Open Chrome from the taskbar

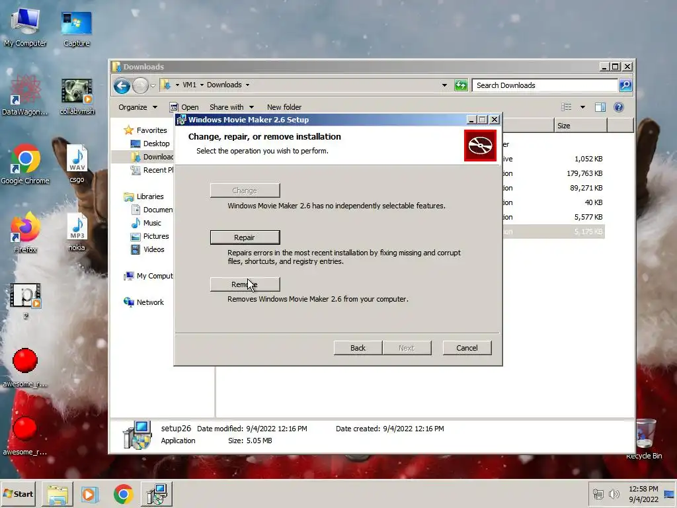click(124, 494)
